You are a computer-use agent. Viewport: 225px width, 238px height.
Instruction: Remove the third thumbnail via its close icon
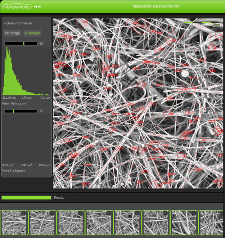[80, 213]
